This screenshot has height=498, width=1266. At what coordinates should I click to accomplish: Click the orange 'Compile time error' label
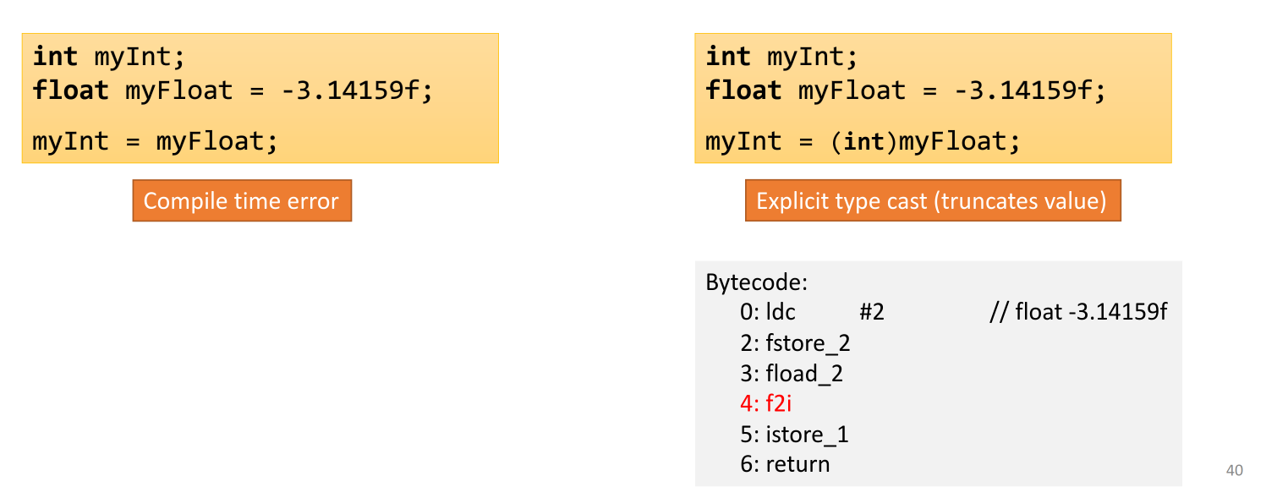(x=241, y=201)
